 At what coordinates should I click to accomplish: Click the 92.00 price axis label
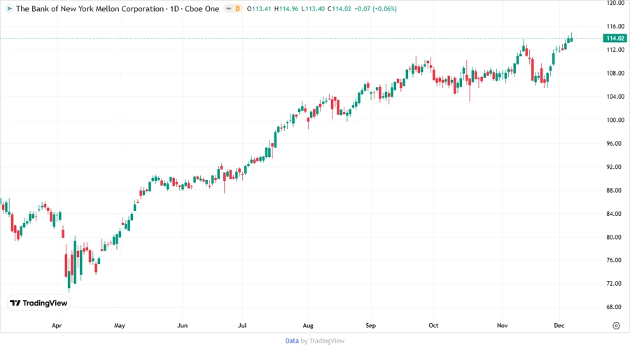coord(615,167)
